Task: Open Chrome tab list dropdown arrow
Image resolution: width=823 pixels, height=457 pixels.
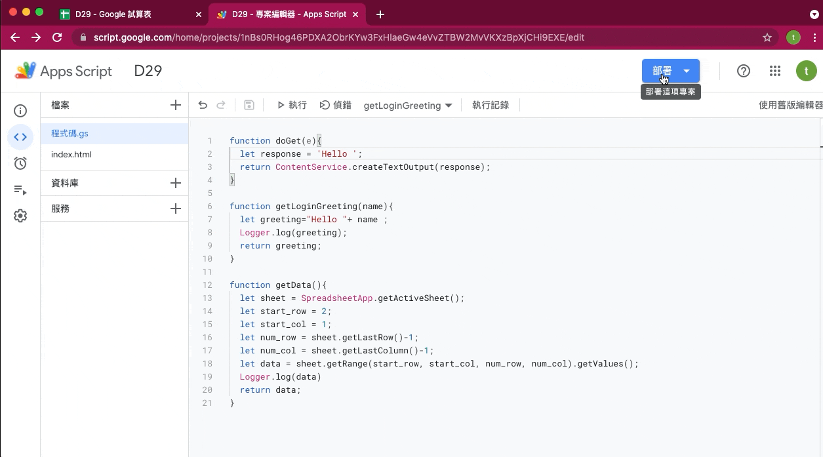Action: 814,14
